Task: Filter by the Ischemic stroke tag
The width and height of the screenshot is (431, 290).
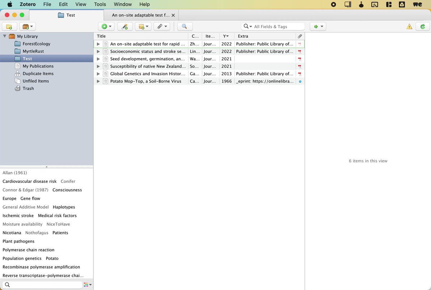Action: click(18, 215)
